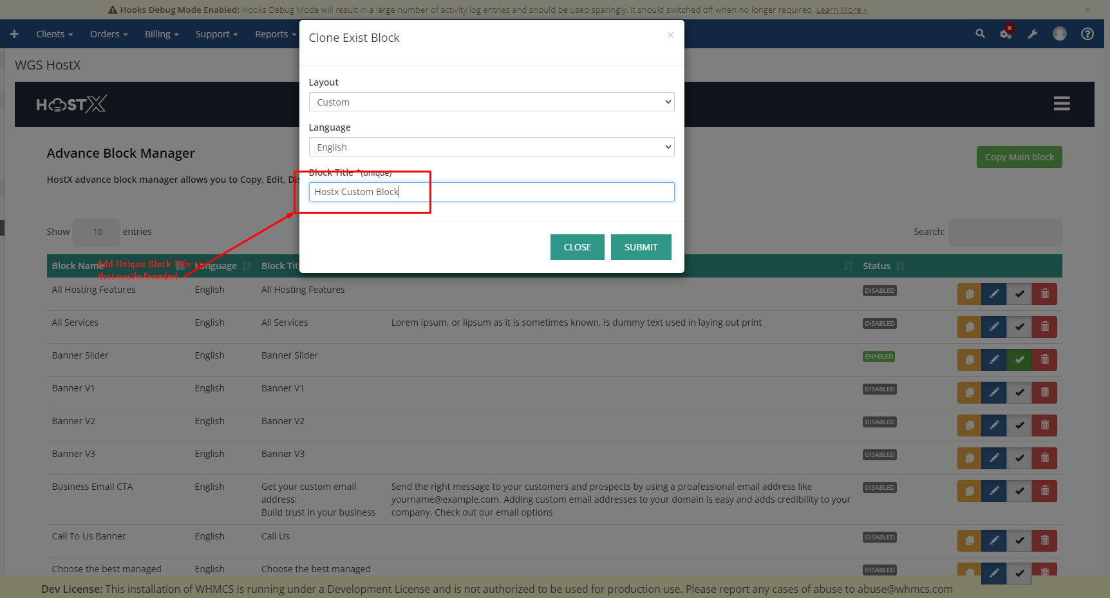Copy the Banner V2 block

point(970,425)
